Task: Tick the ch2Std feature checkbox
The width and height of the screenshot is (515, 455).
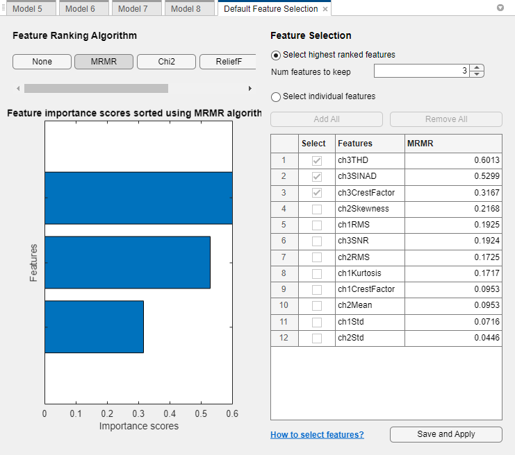Action: (317, 338)
